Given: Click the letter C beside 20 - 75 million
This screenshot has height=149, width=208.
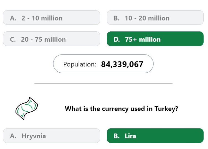Looking at the screenshot, I should [13, 39].
